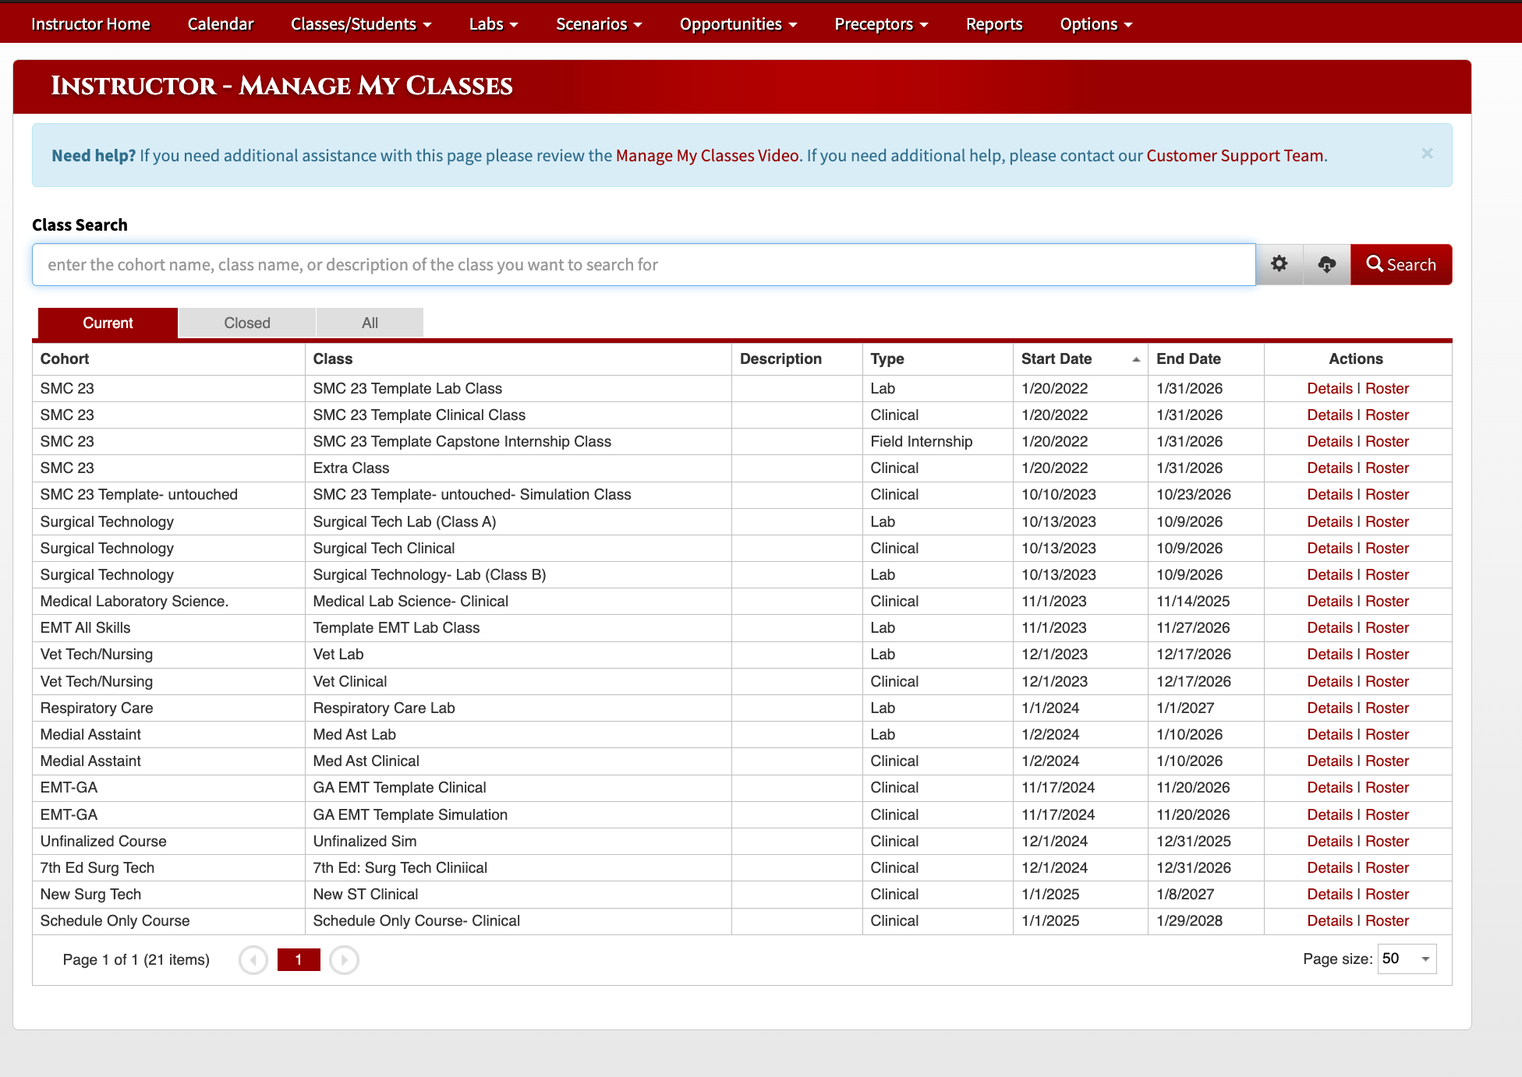This screenshot has height=1077, width=1522.
Task: Expand the Preceptors menu
Action: (x=881, y=24)
